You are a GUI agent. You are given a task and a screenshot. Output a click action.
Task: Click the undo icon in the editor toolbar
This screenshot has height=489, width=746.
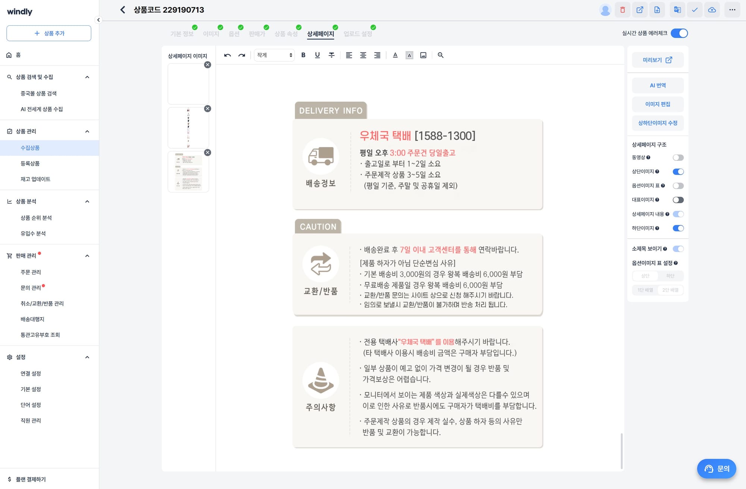point(227,55)
